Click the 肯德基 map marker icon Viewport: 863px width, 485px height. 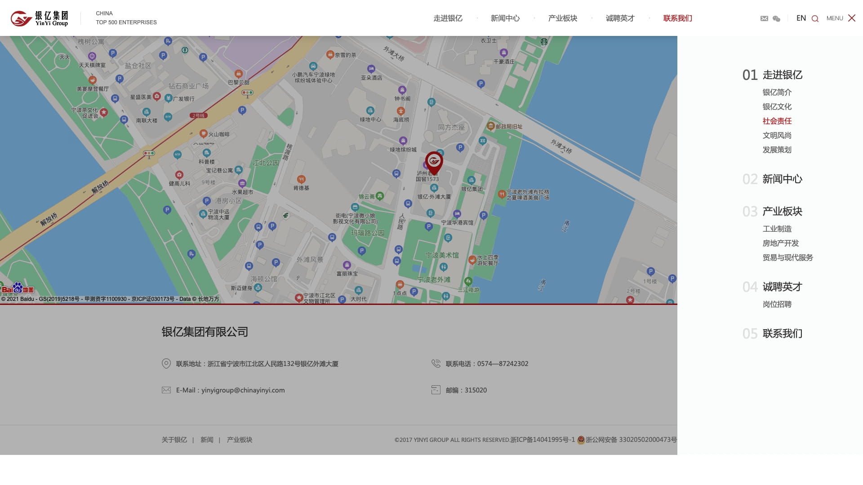pyautogui.click(x=301, y=179)
